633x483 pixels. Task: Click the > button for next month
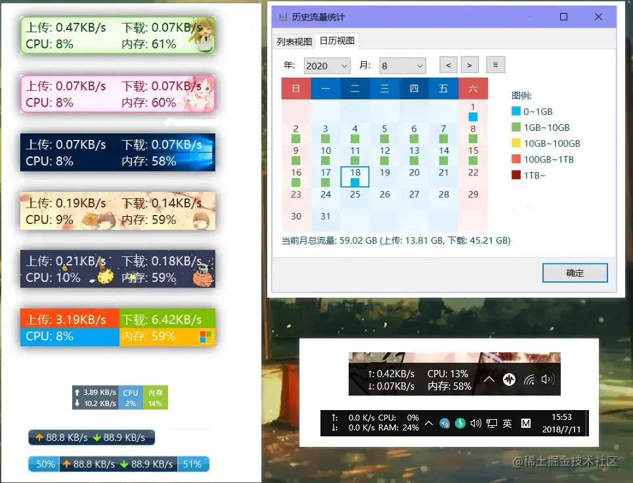coord(469,64)
